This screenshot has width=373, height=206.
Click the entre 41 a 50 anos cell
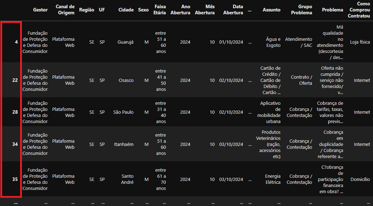(x=160, y=80)
